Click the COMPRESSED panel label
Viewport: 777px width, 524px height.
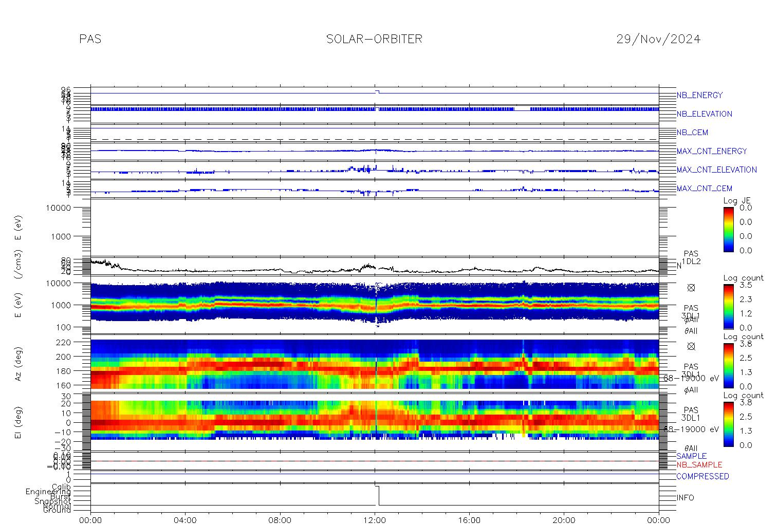tap(702, 476)
